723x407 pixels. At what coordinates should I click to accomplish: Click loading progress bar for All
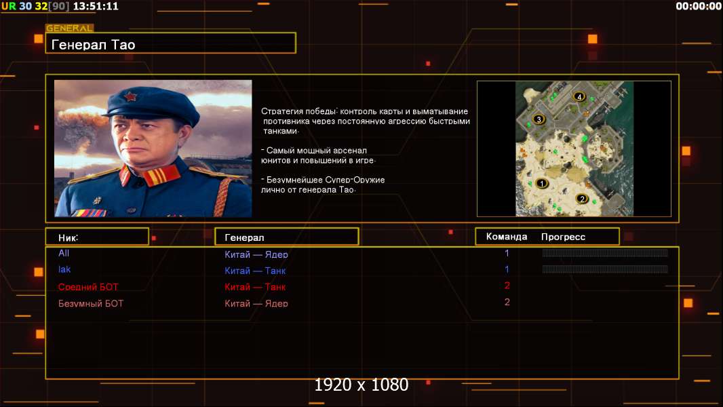pos(605,252)
